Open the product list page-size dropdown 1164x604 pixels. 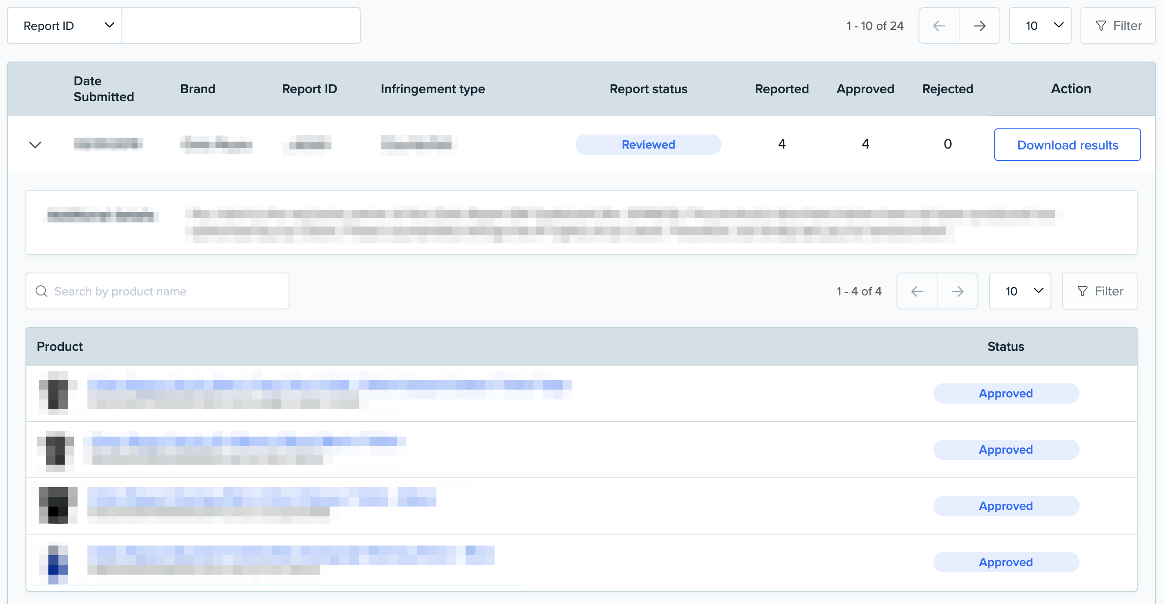[1019, 291]
